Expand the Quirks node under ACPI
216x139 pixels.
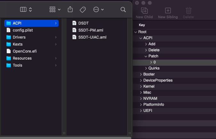click(x=146, y=68)
